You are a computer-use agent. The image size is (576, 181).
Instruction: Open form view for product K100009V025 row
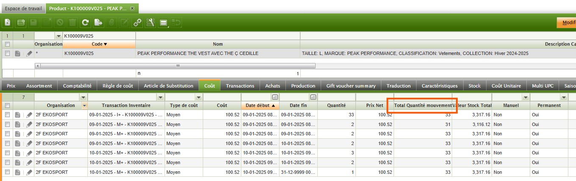(x=18, y=54)
